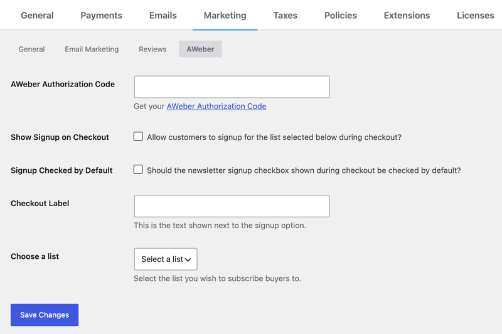This screenshot has height=334, width=502.
Task: Select the Marketing tab
Action: (x=225, y=15)
